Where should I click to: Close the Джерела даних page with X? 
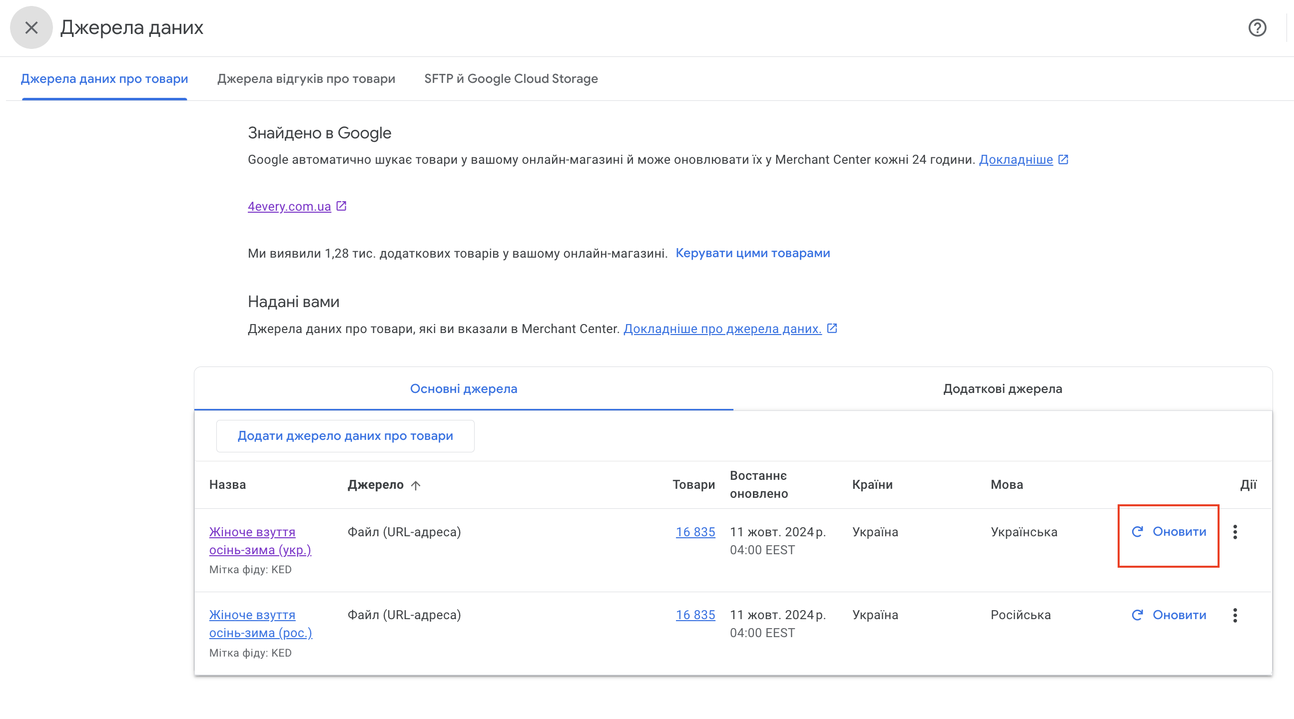click(x=31, y=27)
